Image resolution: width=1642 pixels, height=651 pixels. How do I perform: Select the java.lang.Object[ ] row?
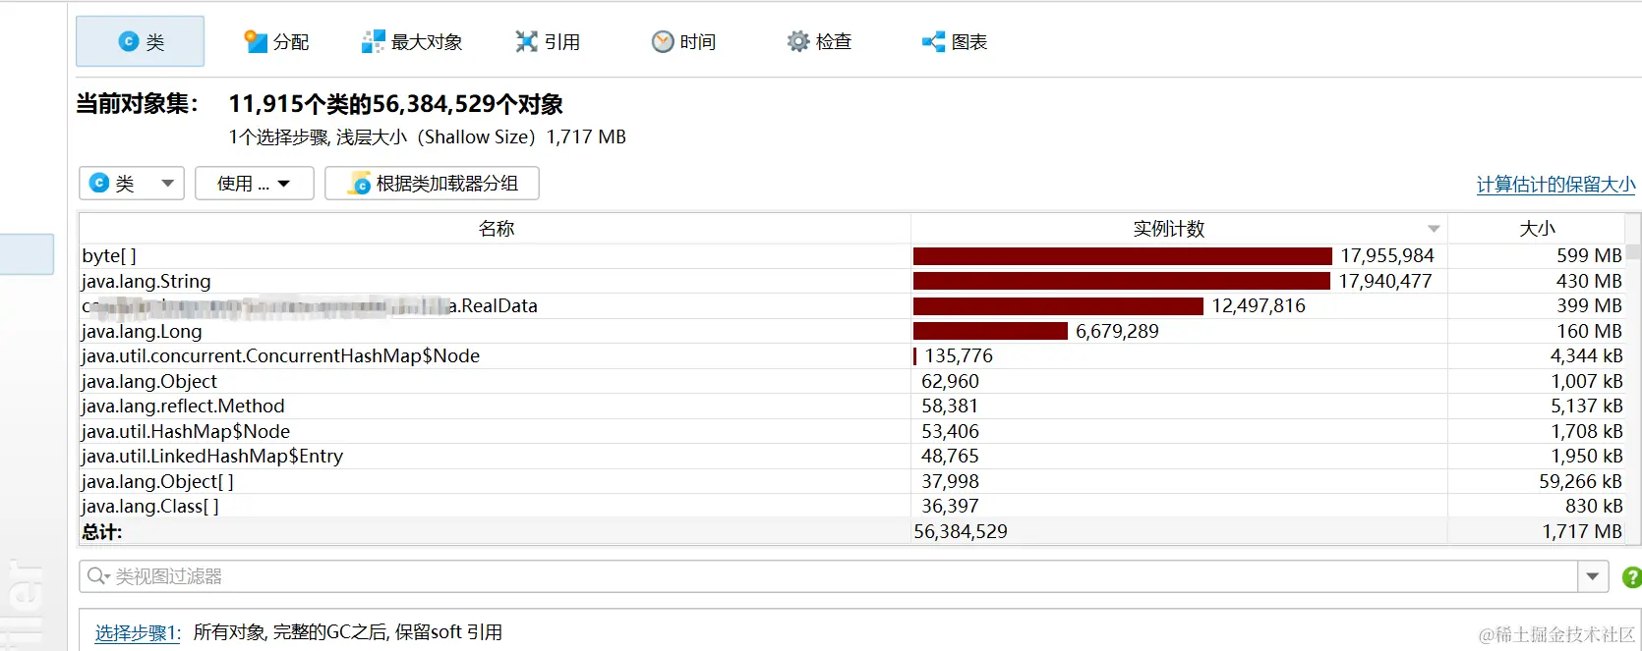[x=852, y=481]
